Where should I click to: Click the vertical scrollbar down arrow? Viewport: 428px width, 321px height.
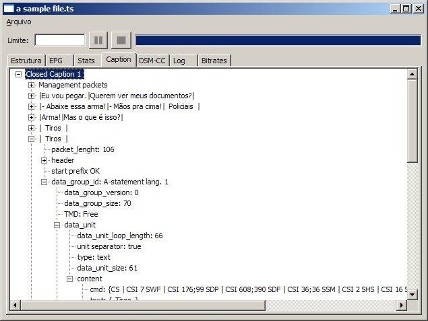pos(412,294)
